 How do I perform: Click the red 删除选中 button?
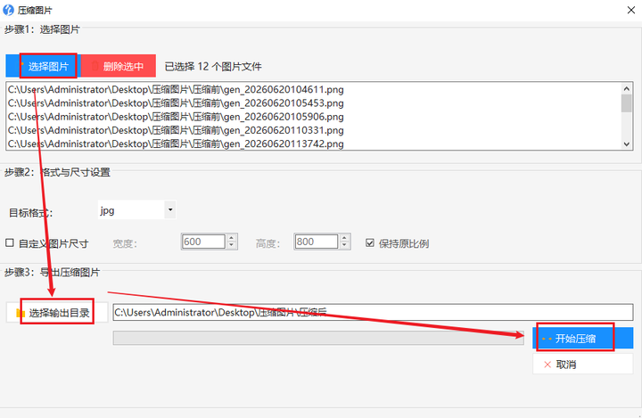click(x=119, y=66)
